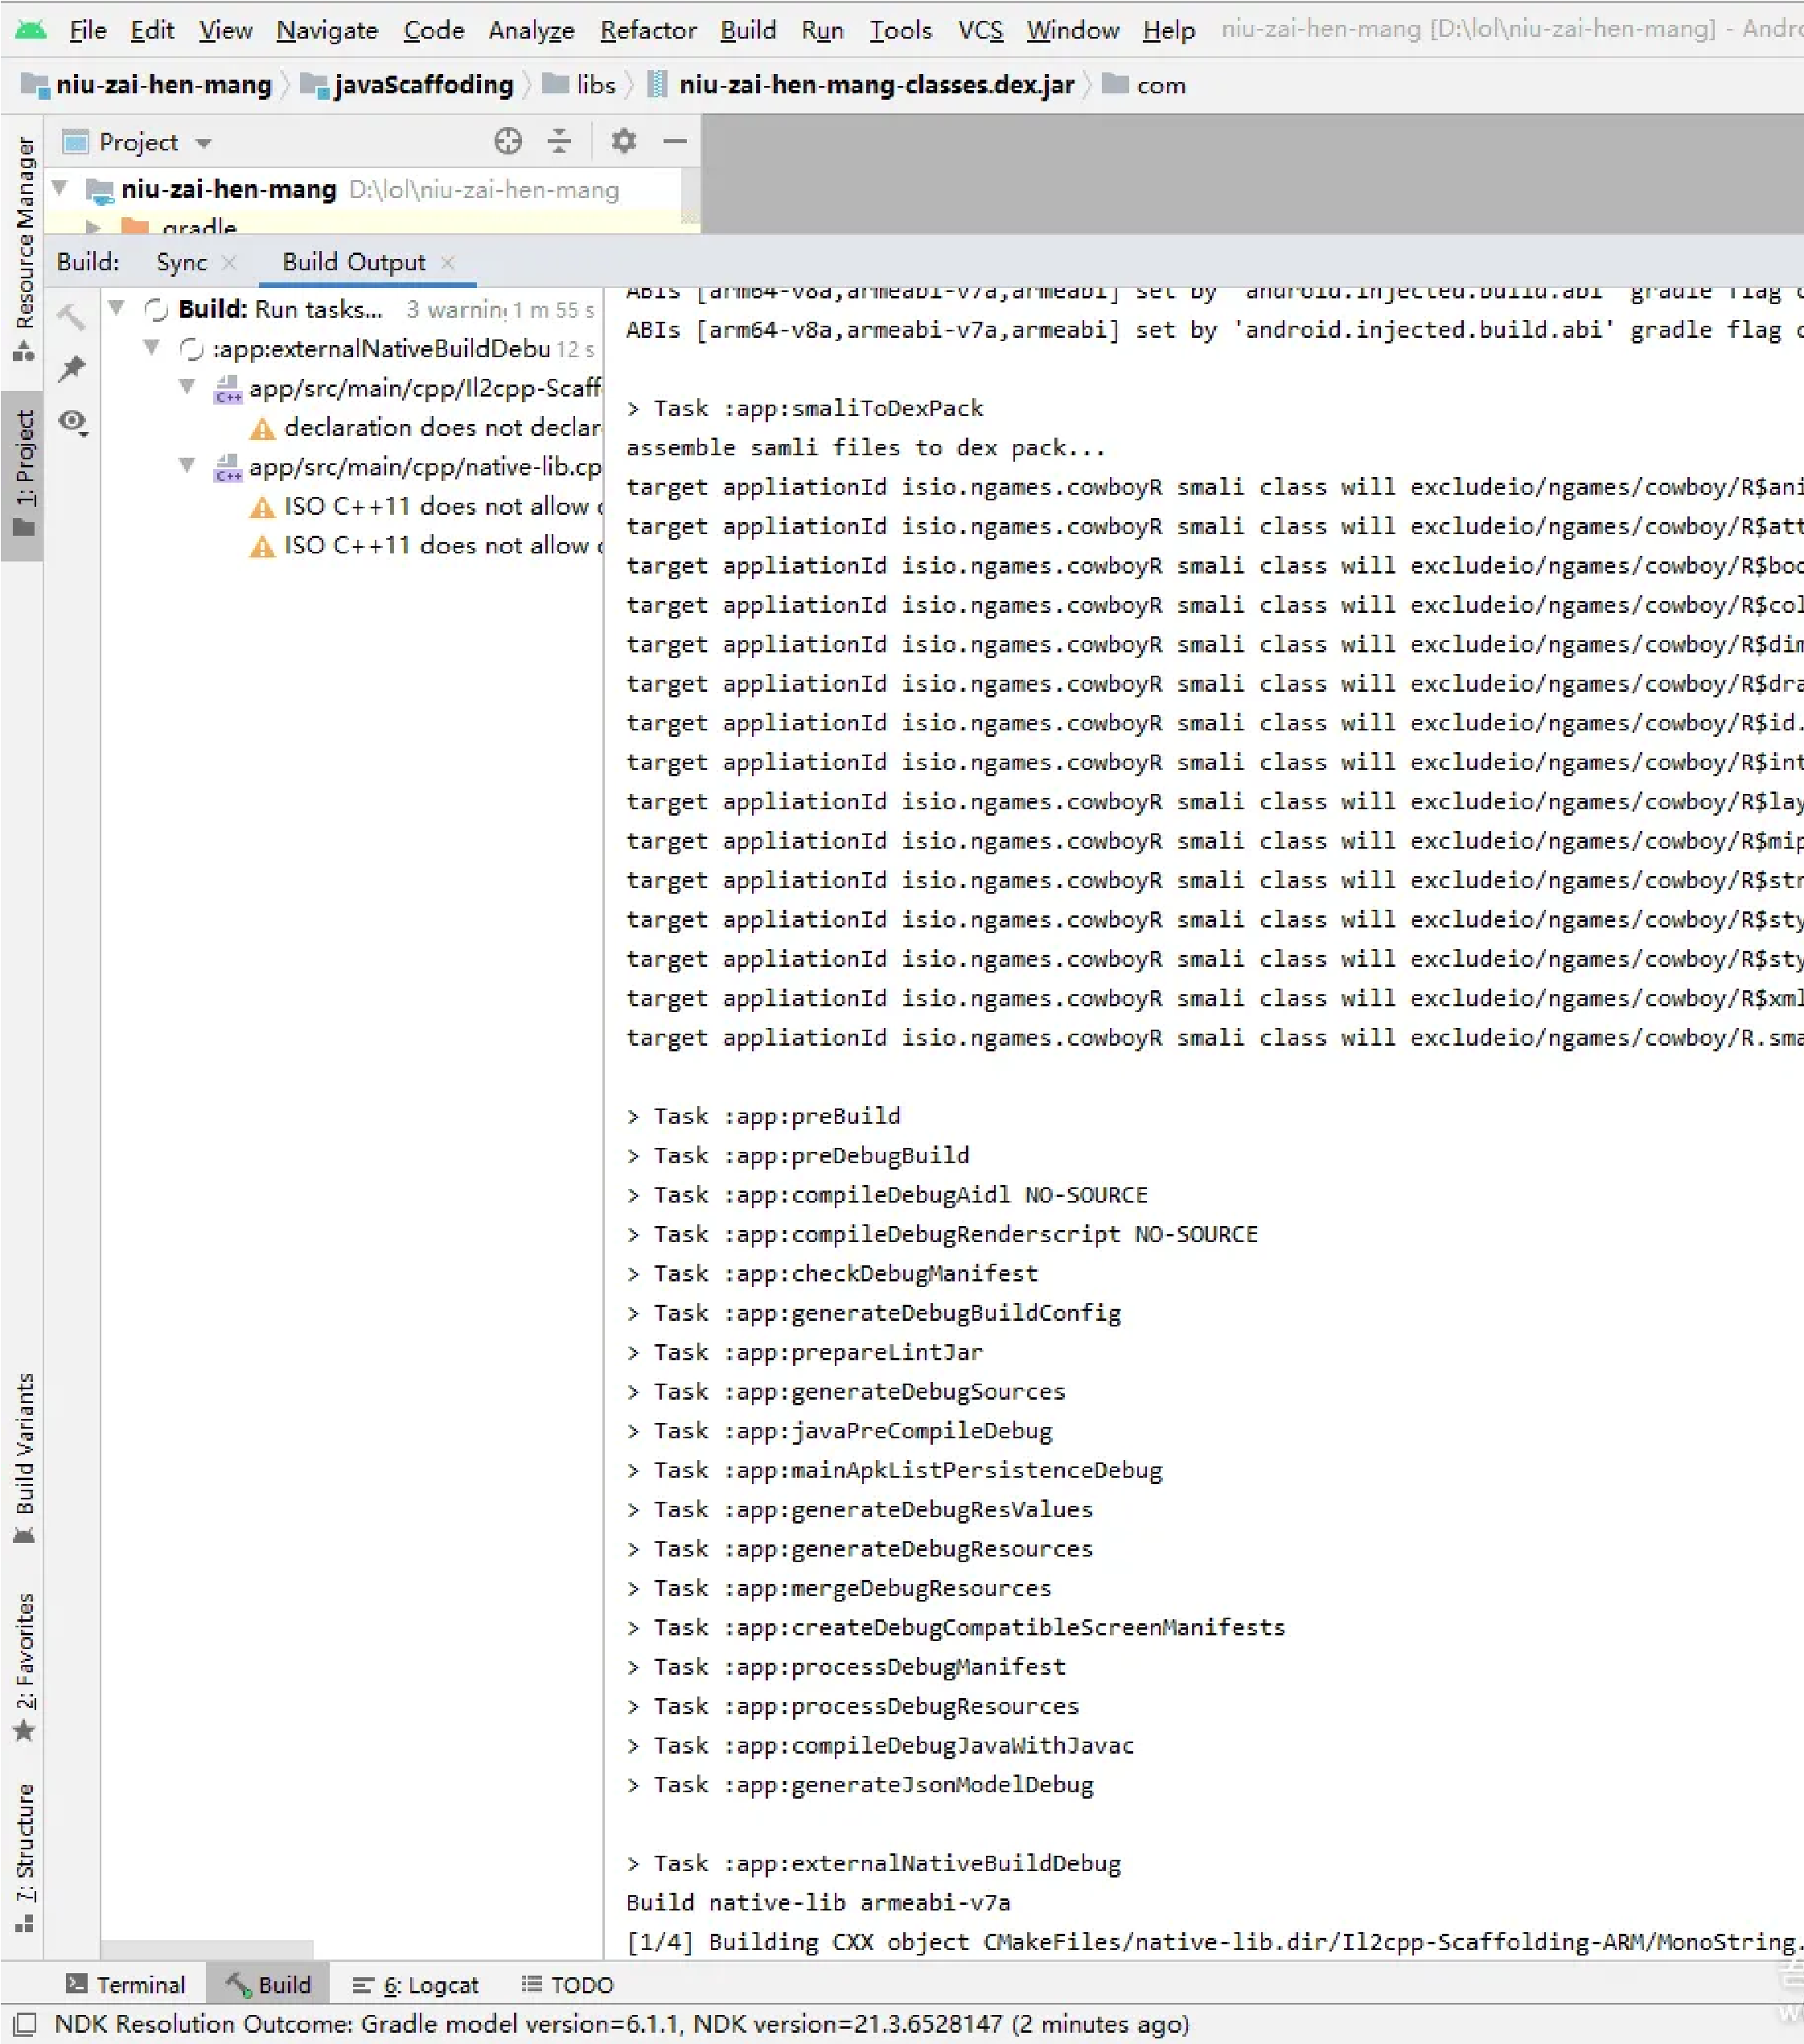Image resolution: width=1804 pixels, height=2044 pixels.
Task: Collapse the native-lib.cpp warnings node
Action: tap(187, 466)
